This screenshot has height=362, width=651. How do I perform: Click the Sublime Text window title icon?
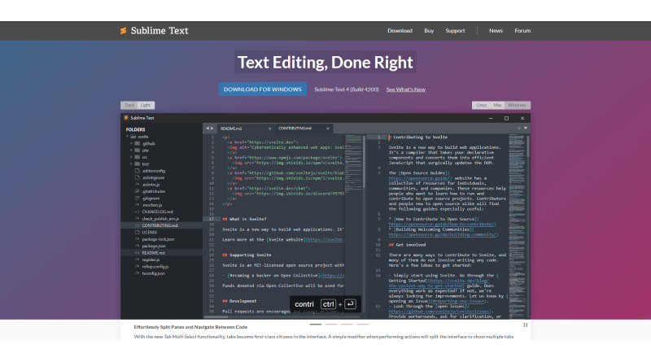pyautogui.click(x=126, y=118)
